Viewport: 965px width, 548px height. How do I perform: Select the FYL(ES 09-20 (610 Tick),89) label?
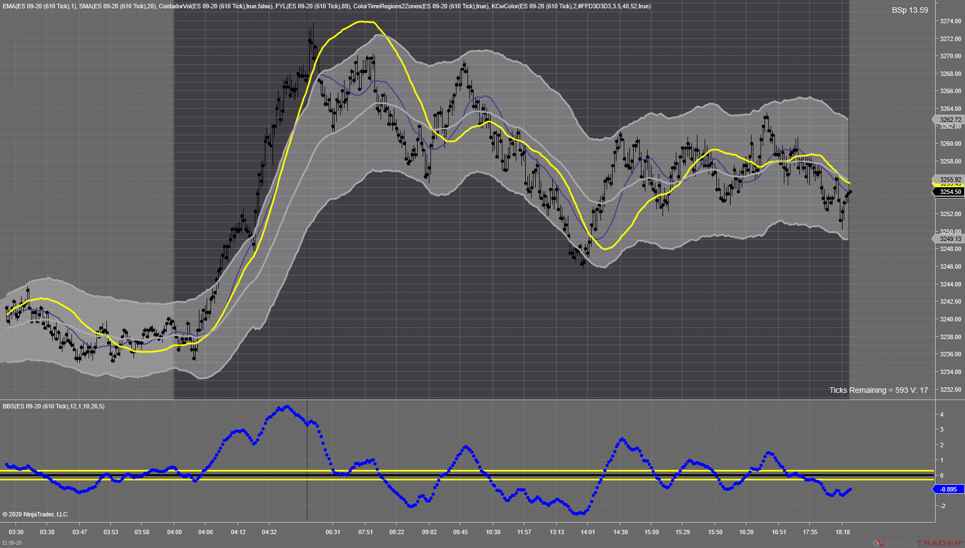pyautogui.click(x=313, y=7)
